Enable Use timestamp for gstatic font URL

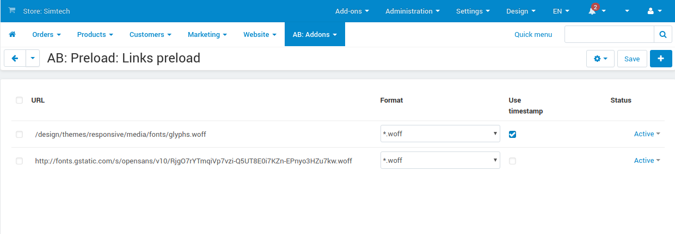click(x=512, y=161)
